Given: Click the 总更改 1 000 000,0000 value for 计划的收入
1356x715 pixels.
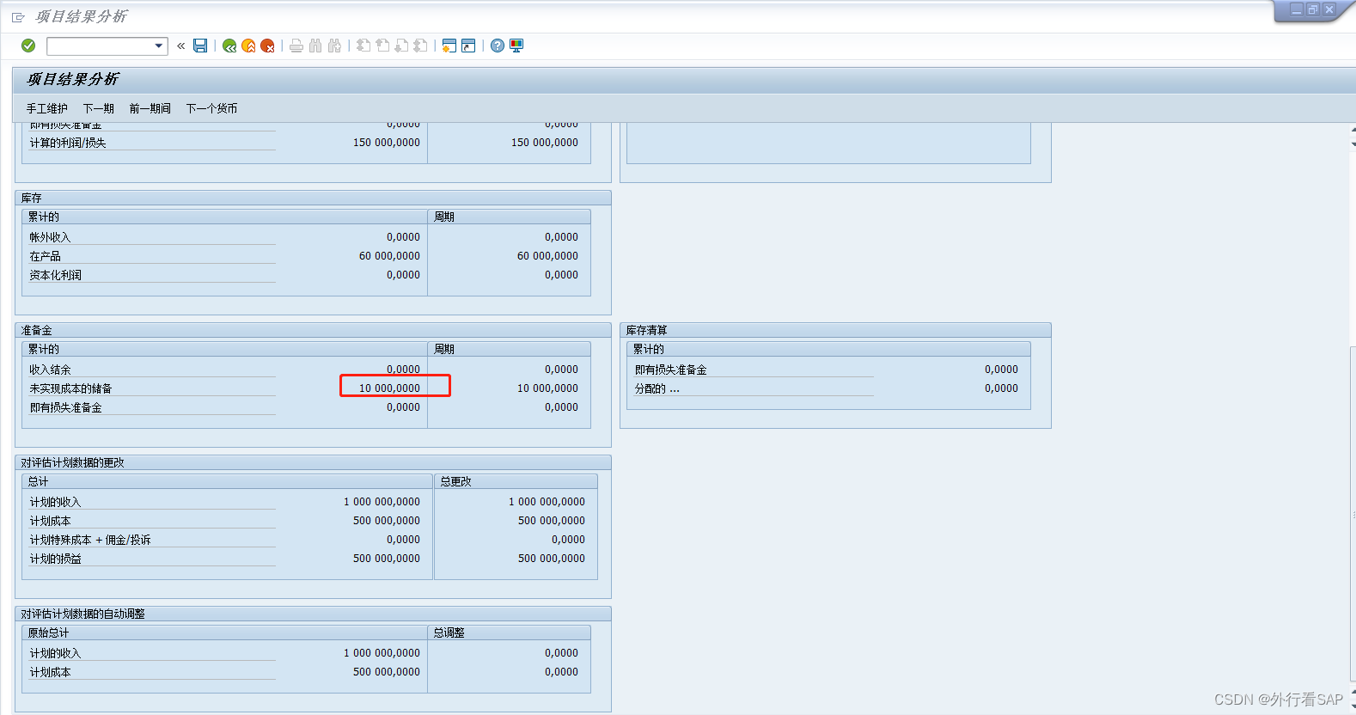Looking at the screenshot, I should 547,502.
